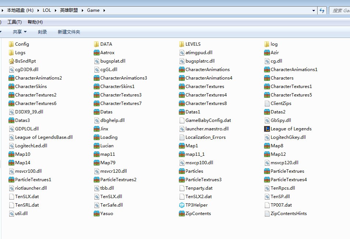Image resolution: width=350 pixels, height=239 pixels.
Task: Expand the arrow after 英雄联盟 in path
Action: pos(82,10)
